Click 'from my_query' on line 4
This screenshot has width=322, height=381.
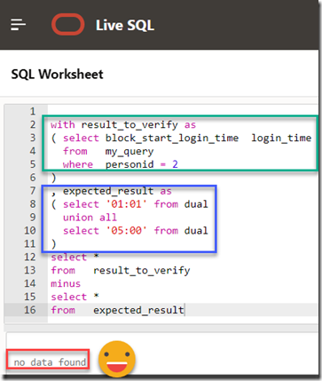click(108, 151)
